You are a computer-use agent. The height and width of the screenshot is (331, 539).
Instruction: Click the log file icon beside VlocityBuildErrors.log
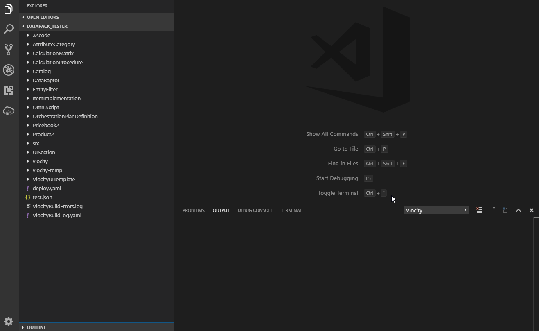point(28,206)
